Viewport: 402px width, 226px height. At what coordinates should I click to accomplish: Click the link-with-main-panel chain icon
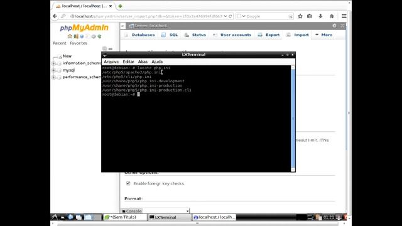(111, 49)
